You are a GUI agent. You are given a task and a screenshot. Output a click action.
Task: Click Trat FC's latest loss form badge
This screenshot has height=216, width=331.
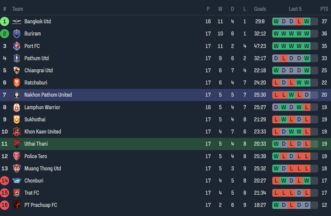pos(307,193)
